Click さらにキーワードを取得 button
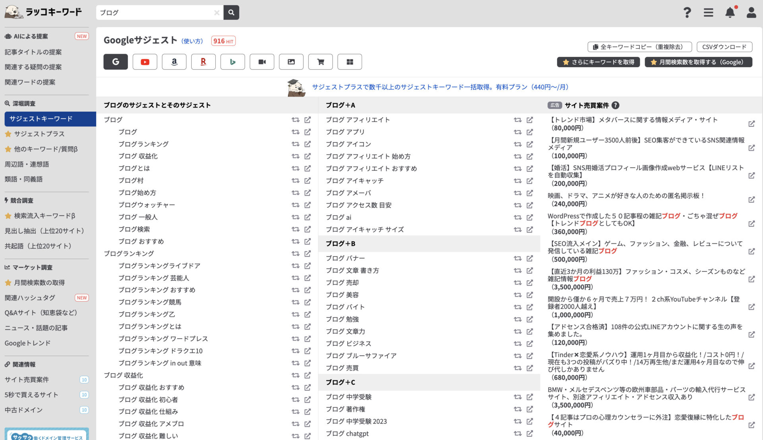Image resolution: width=763 pixels, height=440 pixels. pos(598,62)
